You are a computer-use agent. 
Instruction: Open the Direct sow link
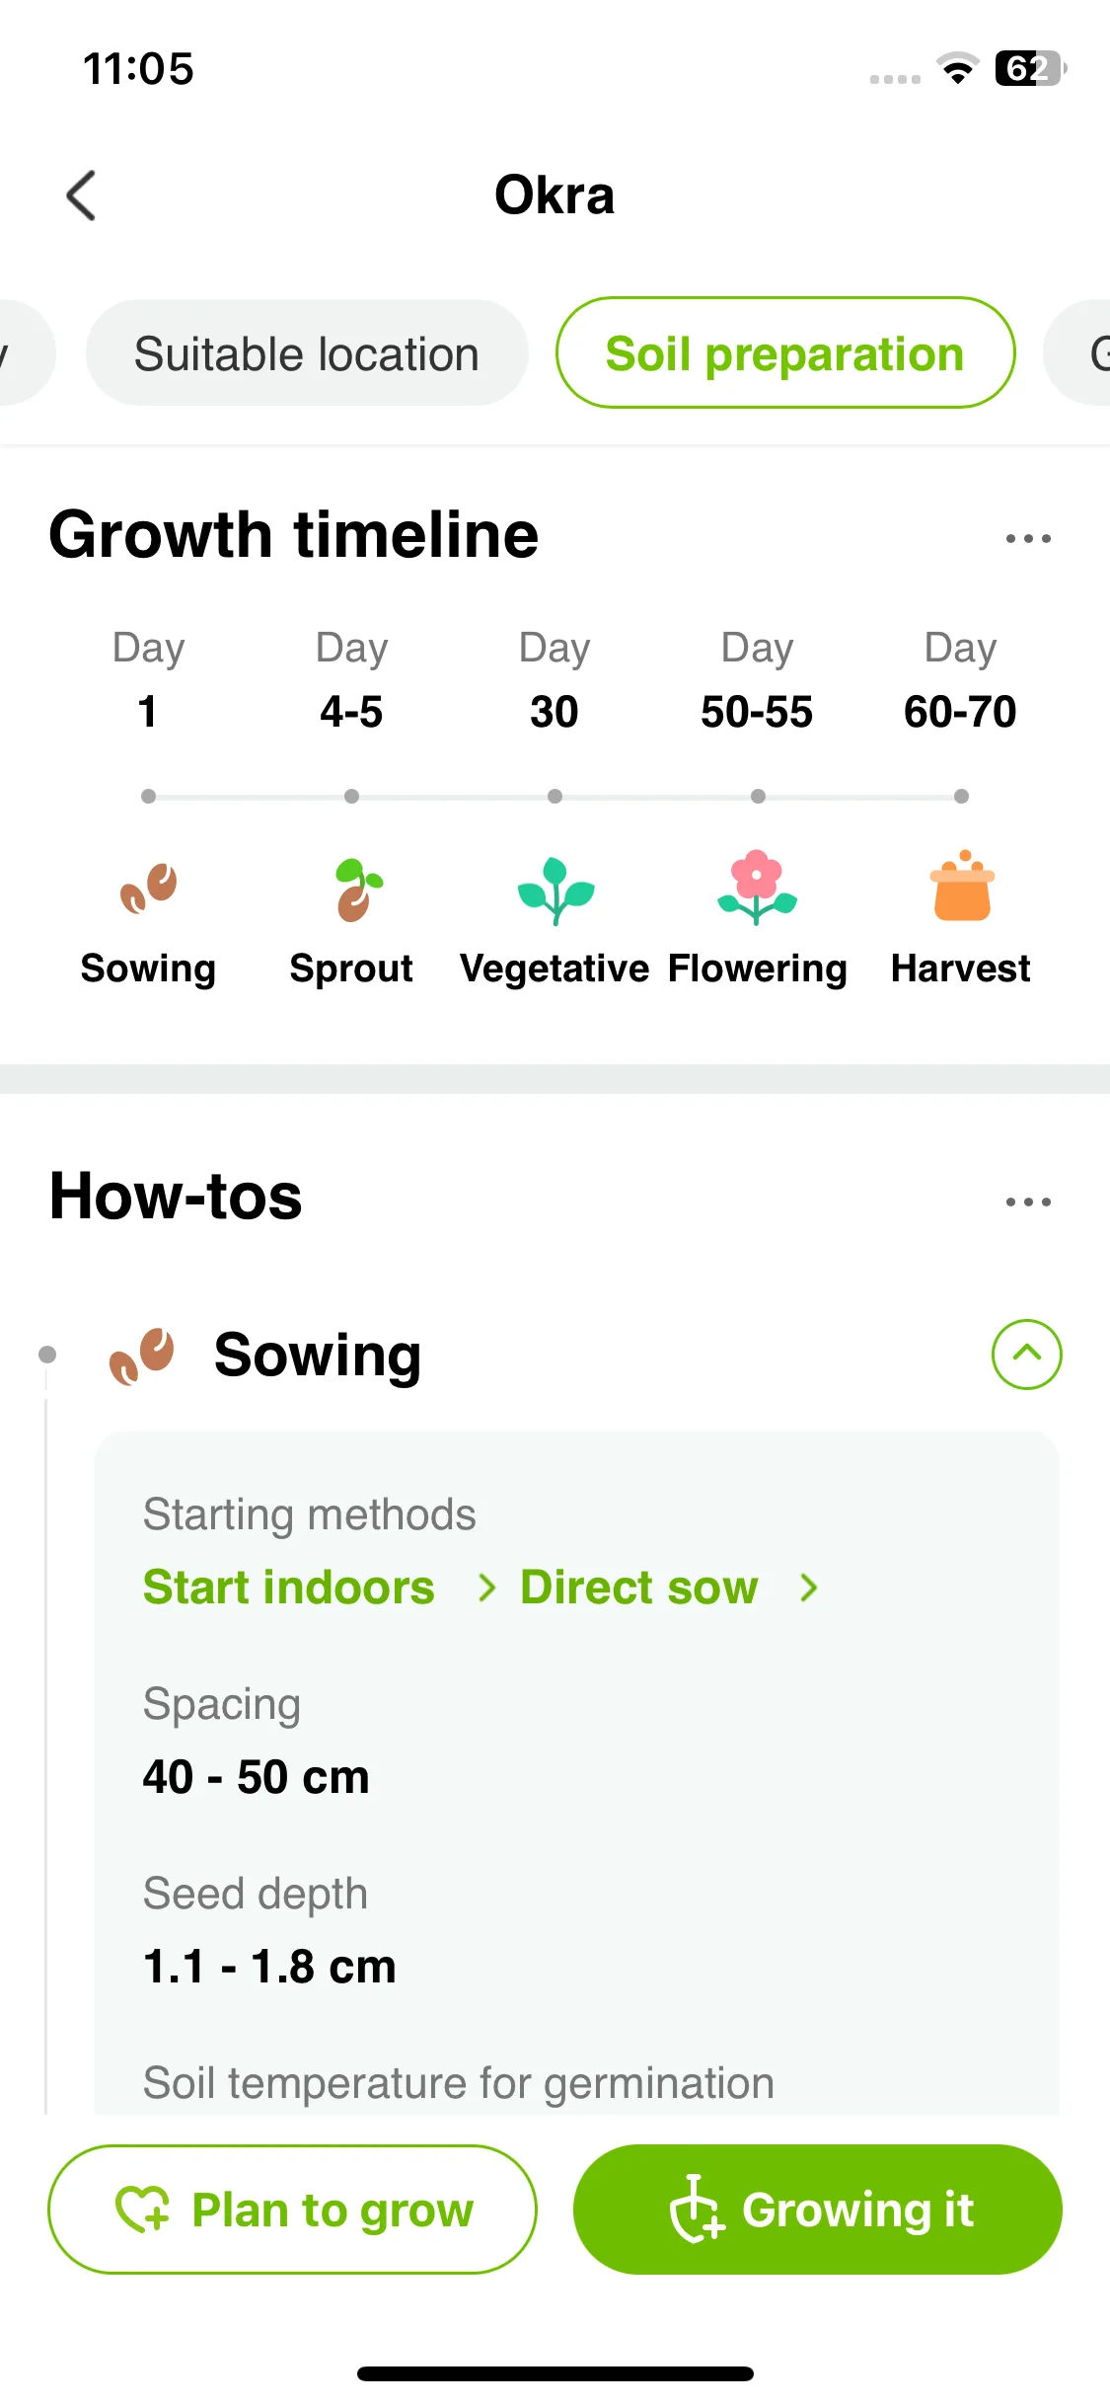(x=639, y=1588)
